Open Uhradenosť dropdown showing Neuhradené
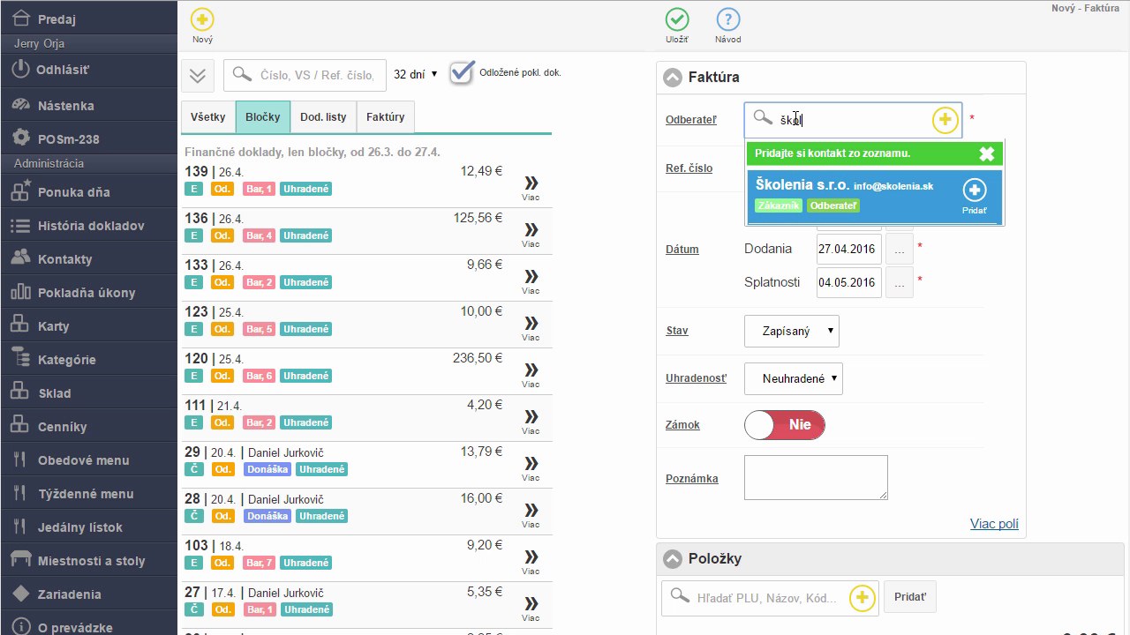Image resolution: width=1130 pixels, height=635 pixels. tap(794, 378)
